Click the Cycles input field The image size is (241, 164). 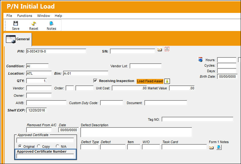point(227,65)
